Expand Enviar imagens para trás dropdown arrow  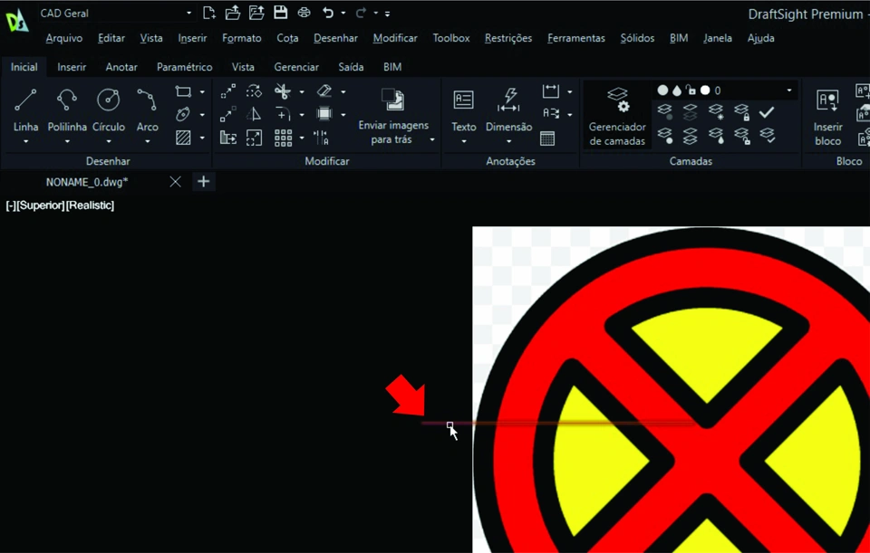click(432, 139)
